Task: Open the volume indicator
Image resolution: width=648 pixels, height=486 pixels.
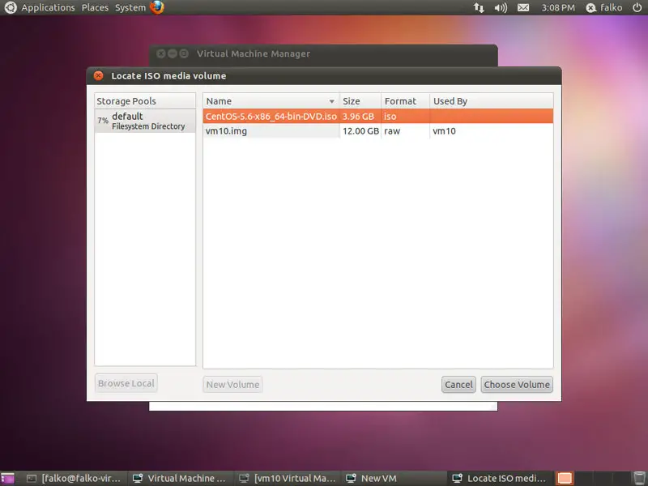Action: (x=501, y=7)
